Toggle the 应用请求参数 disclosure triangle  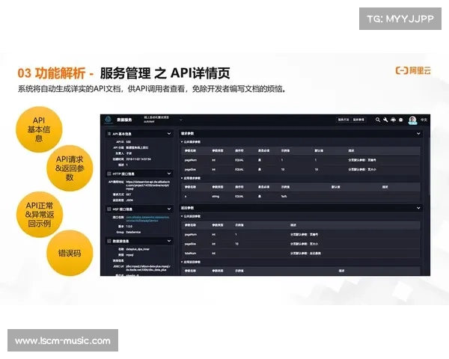coord(182,178)
